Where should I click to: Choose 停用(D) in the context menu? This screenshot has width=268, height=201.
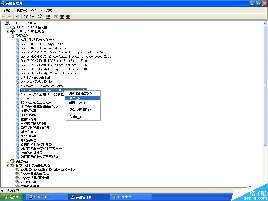pyautogui.click(x=74, y=98)
